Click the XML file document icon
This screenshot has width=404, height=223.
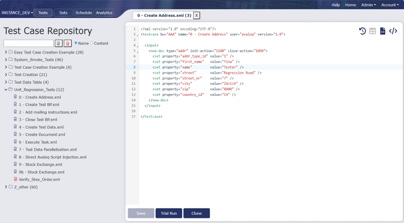[x=383, y=31]
